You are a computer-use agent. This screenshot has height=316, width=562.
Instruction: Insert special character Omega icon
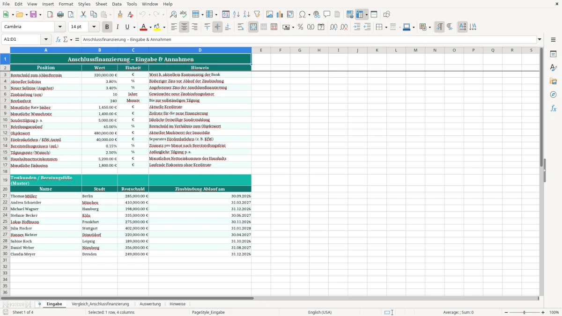point(302,15)
